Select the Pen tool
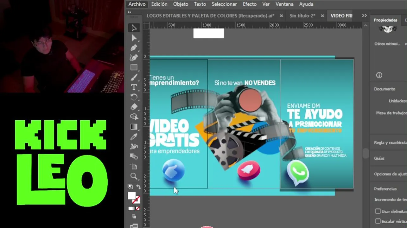The height and width of the screenshot is (228, 407). click(134, 48)
